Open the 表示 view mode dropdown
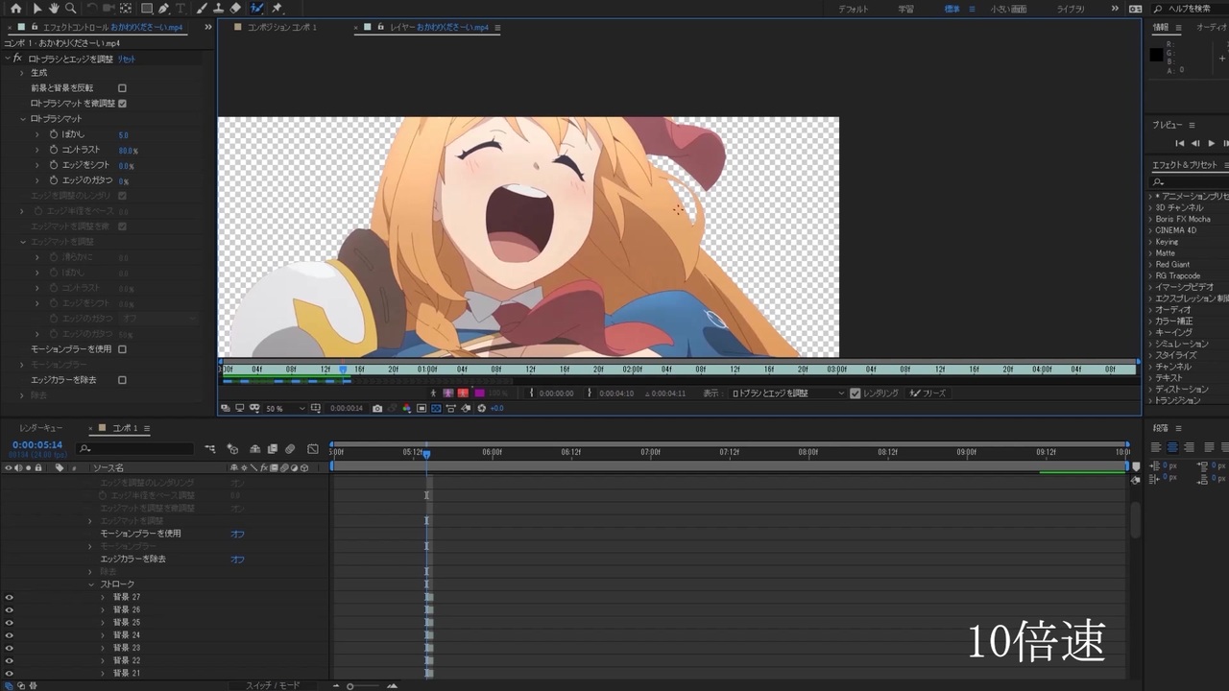Screen dimensions: 1229x691 [787, 393]
